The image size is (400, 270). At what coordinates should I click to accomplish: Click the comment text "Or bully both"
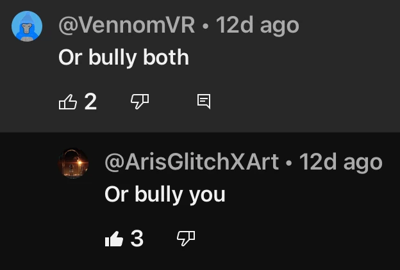(x=124, y=58)
